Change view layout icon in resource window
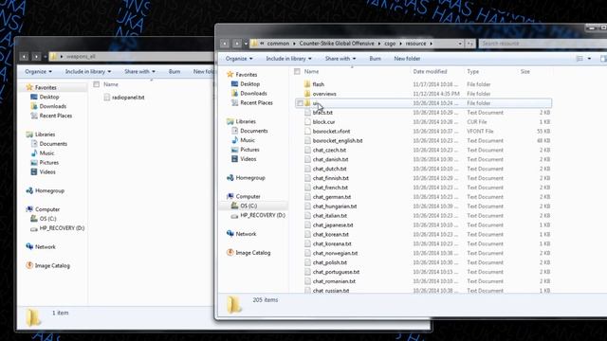607x341 pixels. click(x=579, y=59)
